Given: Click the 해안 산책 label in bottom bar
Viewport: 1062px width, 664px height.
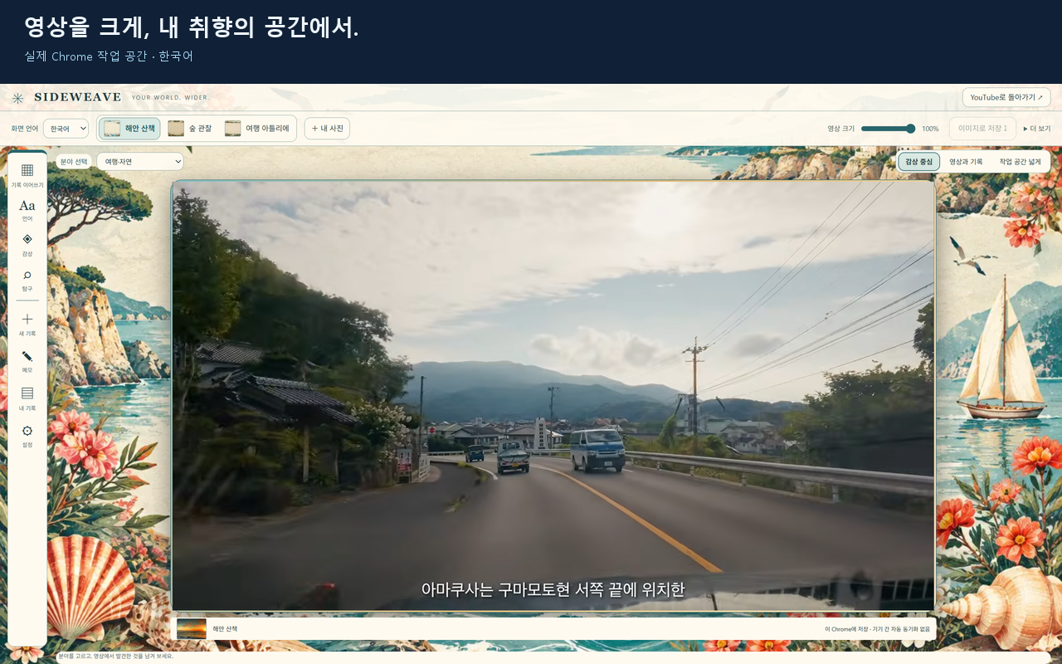Looking at the screenshot, I should coord(225,629).
